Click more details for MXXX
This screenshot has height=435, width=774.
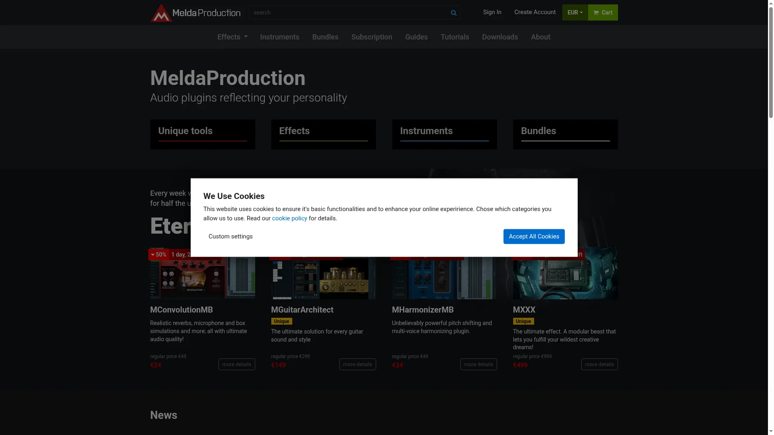point(599,364)
